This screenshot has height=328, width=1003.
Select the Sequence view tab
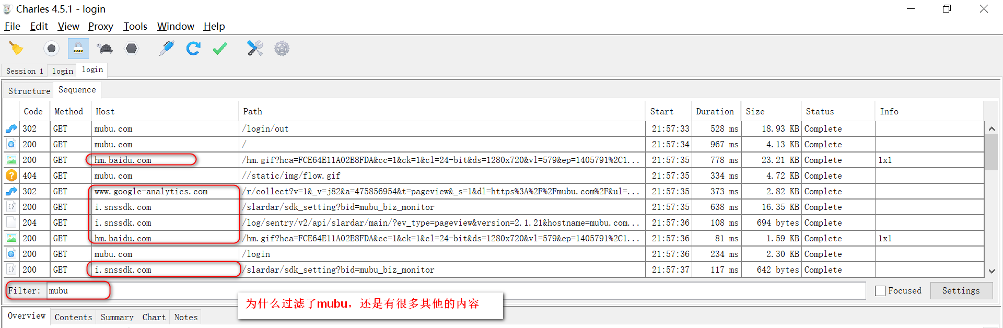tap(77, 90)
